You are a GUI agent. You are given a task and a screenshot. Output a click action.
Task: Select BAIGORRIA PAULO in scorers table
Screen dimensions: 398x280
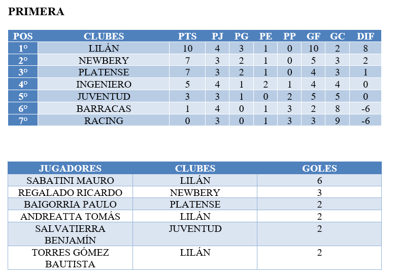[70, 205]
